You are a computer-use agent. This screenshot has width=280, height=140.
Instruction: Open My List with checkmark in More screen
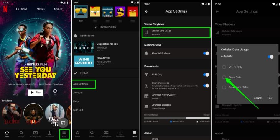[105, 73]
